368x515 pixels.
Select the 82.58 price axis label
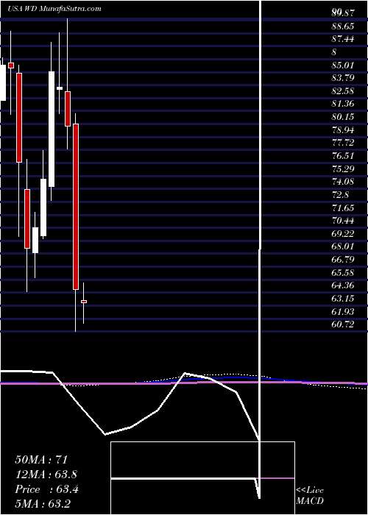click(343, 91)
